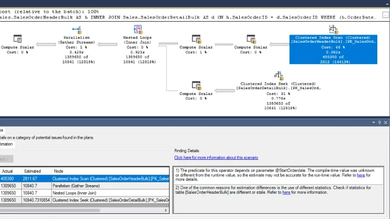
Task: Select the Inaccurate Cardinality Estimation tab
Action: (x=7, y=144)
